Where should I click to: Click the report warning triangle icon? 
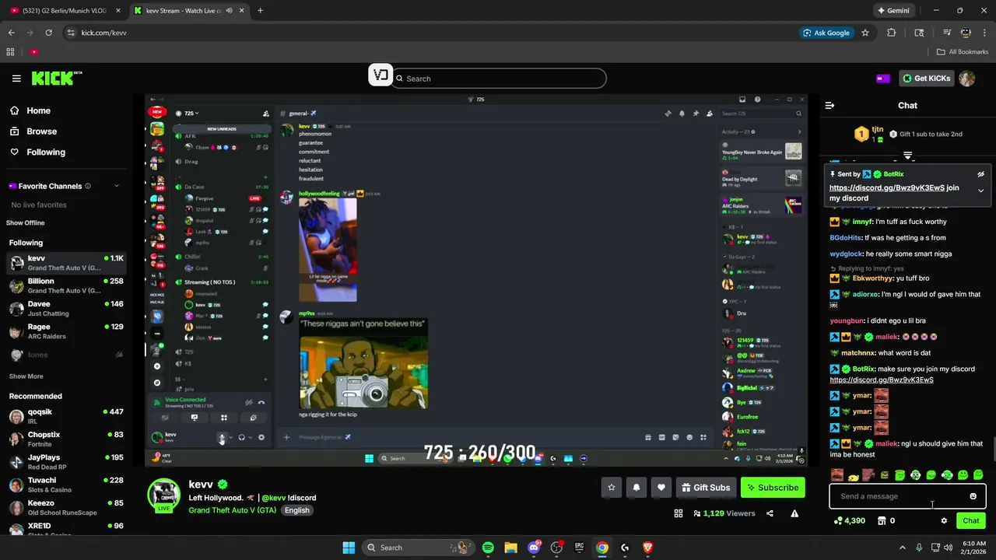(x=794, y=513)
